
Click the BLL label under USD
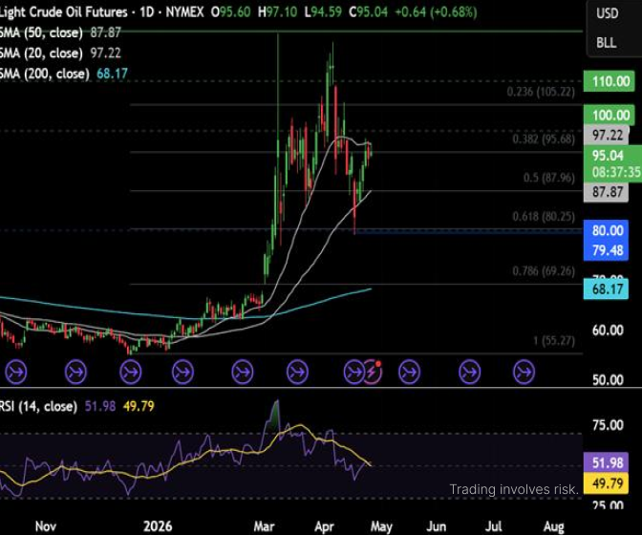pyautogui.click(x=606, y=43)
